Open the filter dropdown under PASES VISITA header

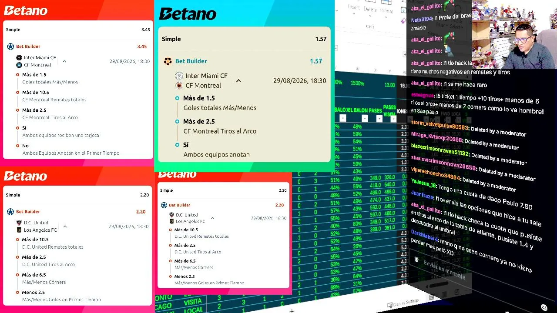393,119
